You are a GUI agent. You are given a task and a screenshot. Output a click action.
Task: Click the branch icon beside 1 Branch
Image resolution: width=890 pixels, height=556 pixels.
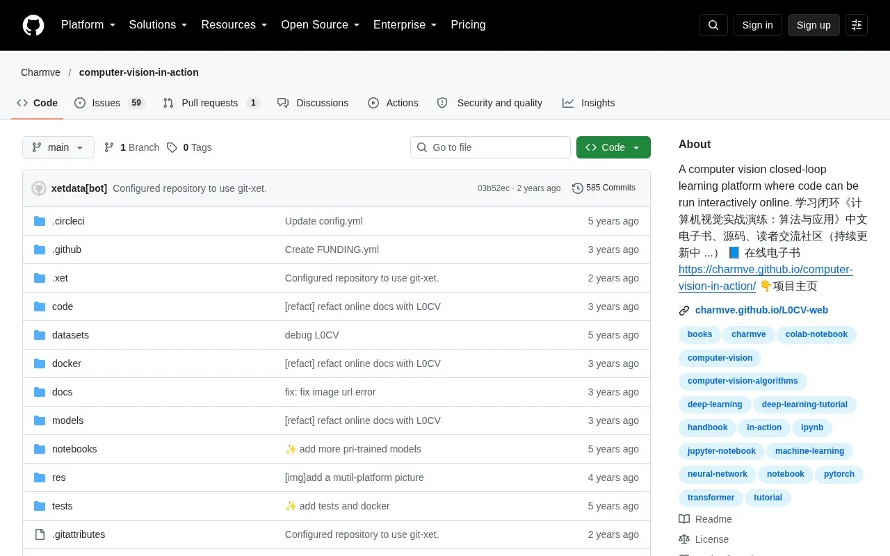(x=109, y=147)
